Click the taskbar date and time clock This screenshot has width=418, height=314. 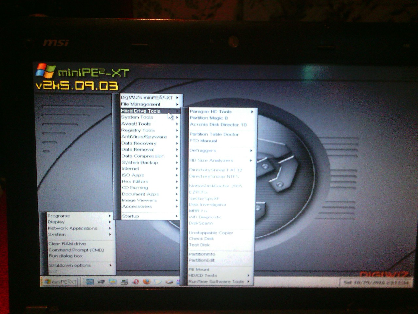[x=376, y=282]
